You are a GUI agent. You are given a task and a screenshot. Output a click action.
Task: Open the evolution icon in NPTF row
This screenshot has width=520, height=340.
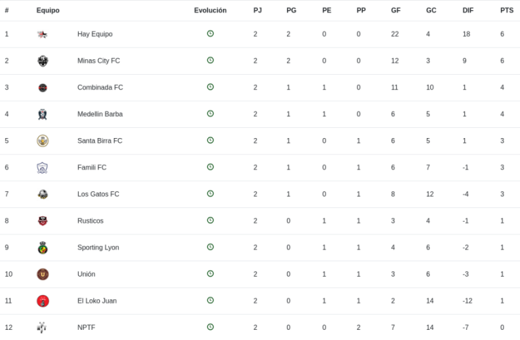pos(210,327)
